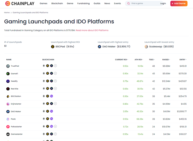
Task: Click Solana chain icon in Seedify row
Action: click(52, 81)
